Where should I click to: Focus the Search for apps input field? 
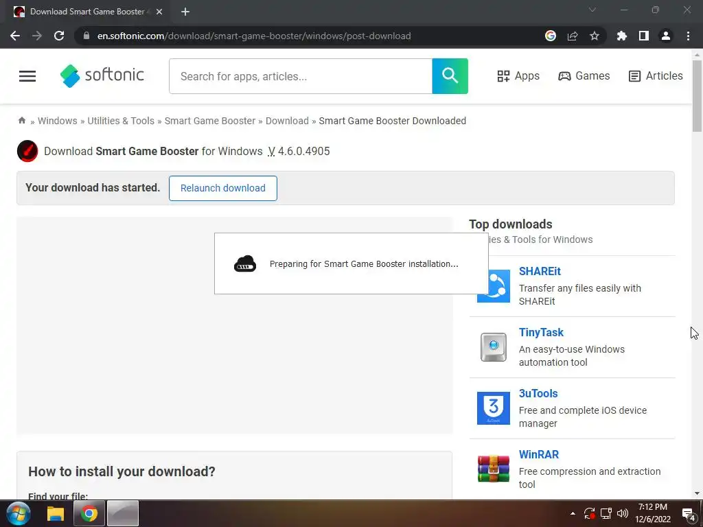tap(301, 76)
